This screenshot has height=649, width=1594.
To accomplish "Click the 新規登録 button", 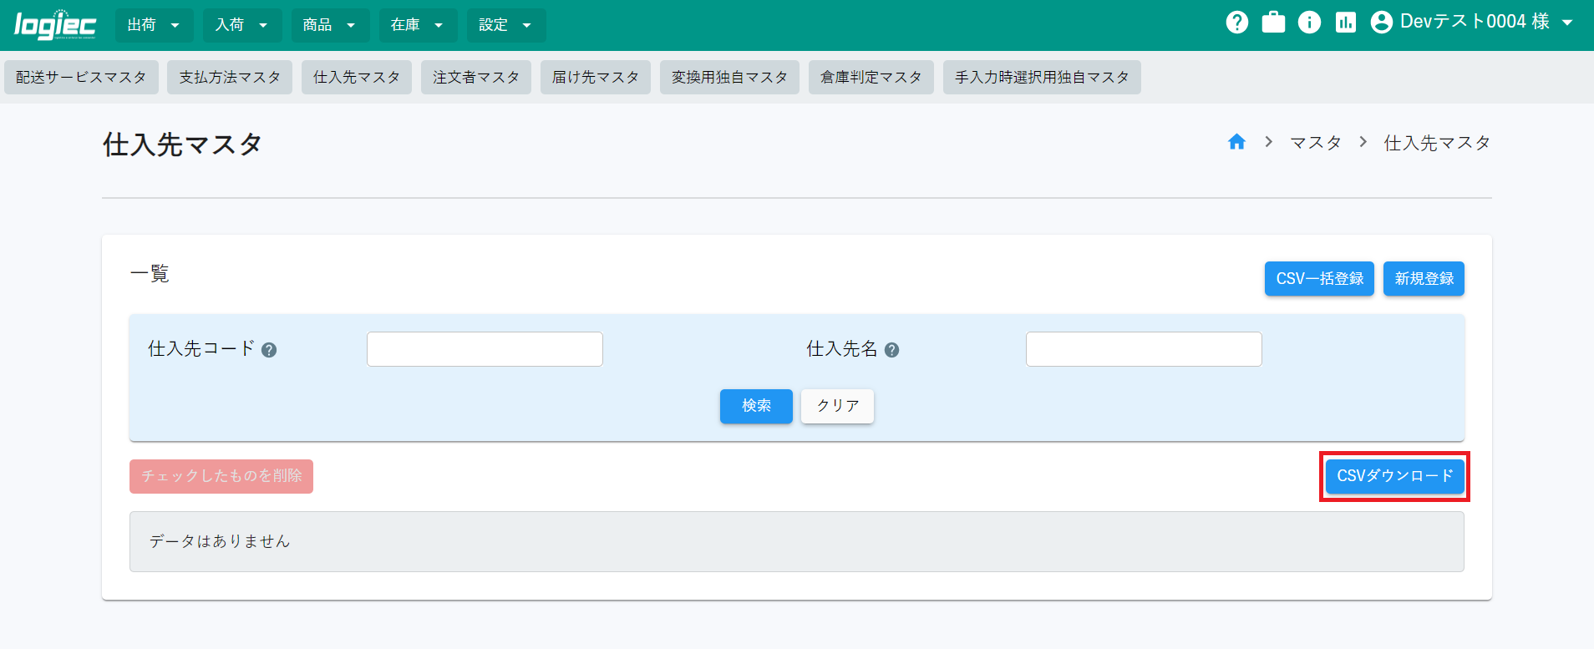I will click(x=1424, y=278).
